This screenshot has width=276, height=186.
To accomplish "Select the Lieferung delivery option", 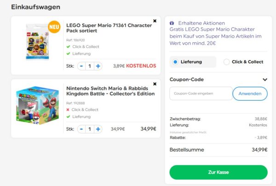I will click(193, 62).
